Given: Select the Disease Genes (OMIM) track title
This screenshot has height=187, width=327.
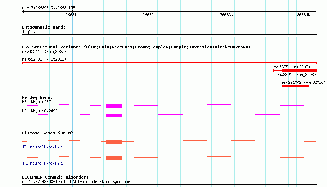Looking at the screenshot, I should click(x=47, y=133).
